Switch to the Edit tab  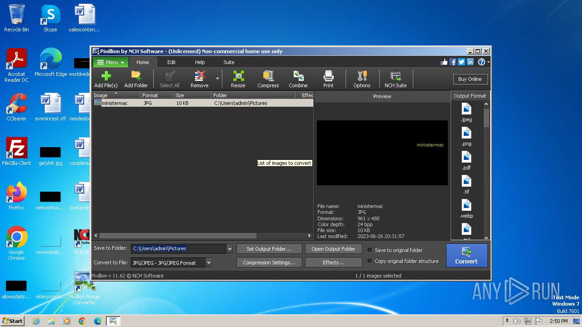tap(171, 62)
